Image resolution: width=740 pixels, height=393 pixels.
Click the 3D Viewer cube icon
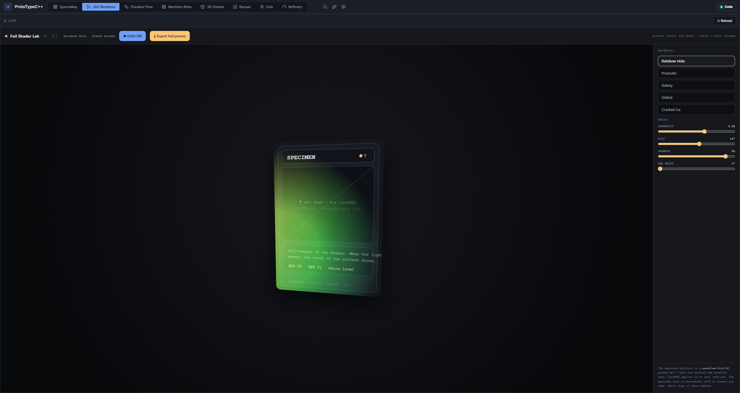[203, 7]
